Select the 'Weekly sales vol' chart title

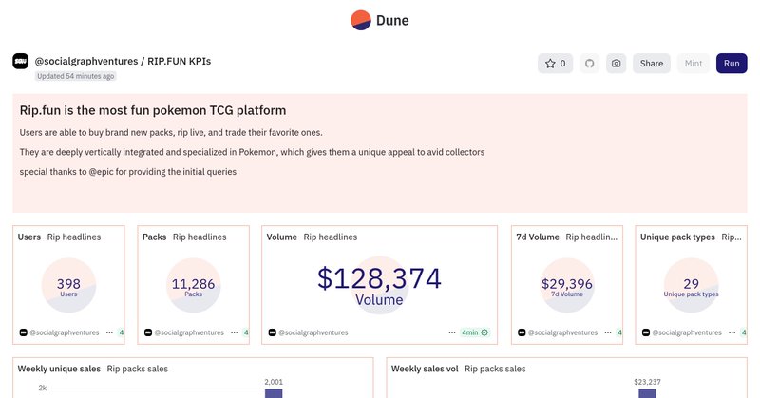pos(425,369)
